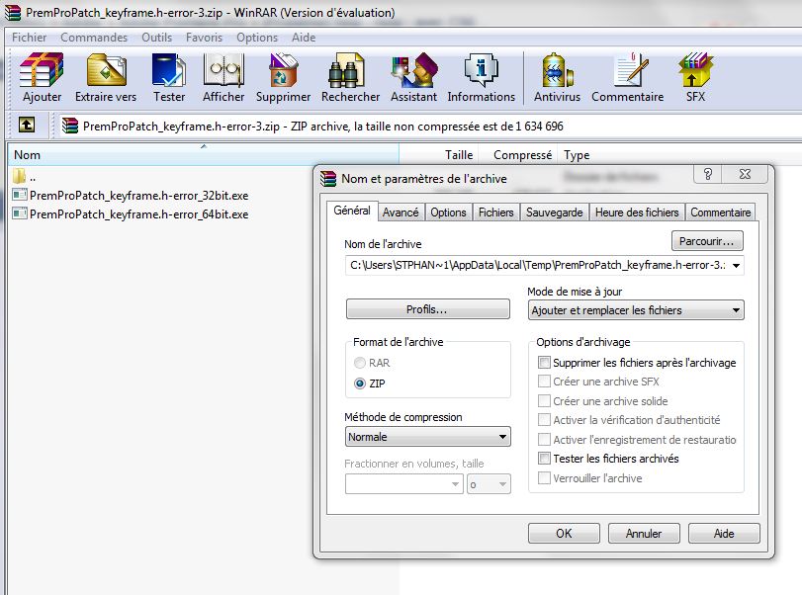Image resolution: width=802 pixels, height=595 pixels.
Task: Sort by the Taille column header
Action: [439, 155]
